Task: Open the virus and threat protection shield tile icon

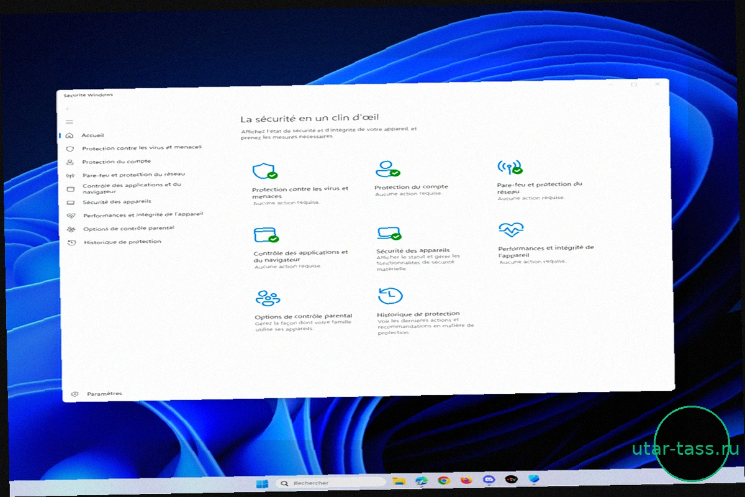Action: point(264,171)
